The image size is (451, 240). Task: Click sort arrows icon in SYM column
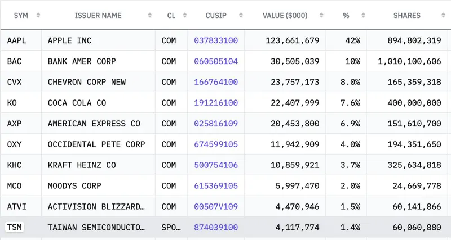tap(38, 15)
